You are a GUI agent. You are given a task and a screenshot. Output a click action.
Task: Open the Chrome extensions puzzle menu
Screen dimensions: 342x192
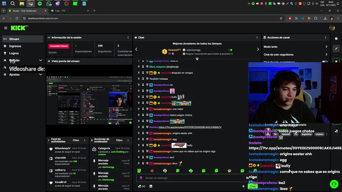(x=316, y=18)
